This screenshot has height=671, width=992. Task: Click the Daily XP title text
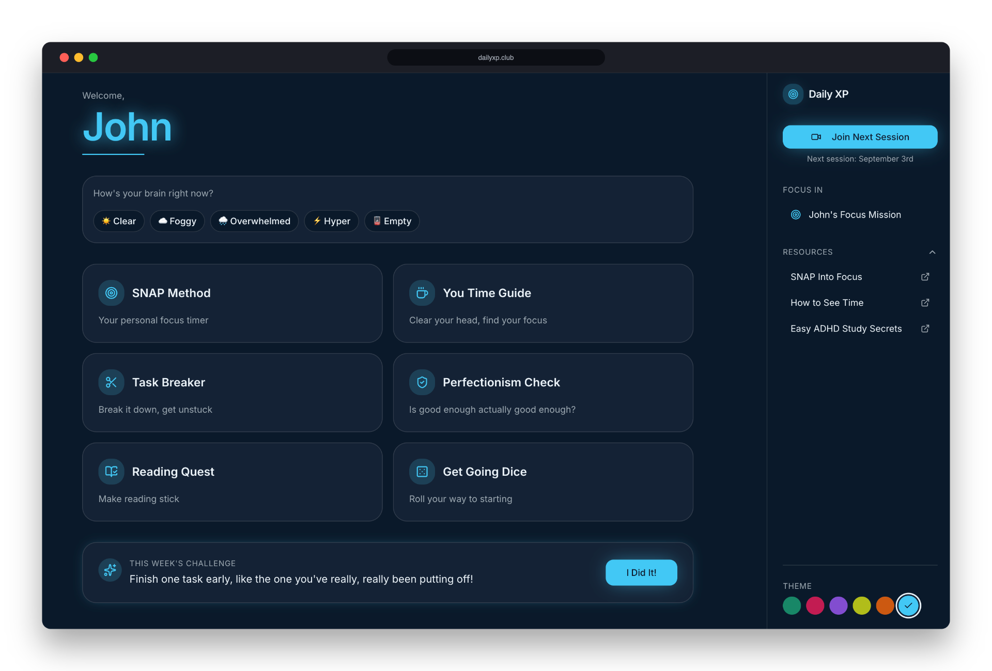828,94
